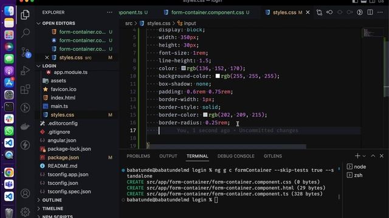Image resolution: width=389 pixels, height=218 pixels.
Task: Open Finder from the Dock
Action: [x=9, y=11]
